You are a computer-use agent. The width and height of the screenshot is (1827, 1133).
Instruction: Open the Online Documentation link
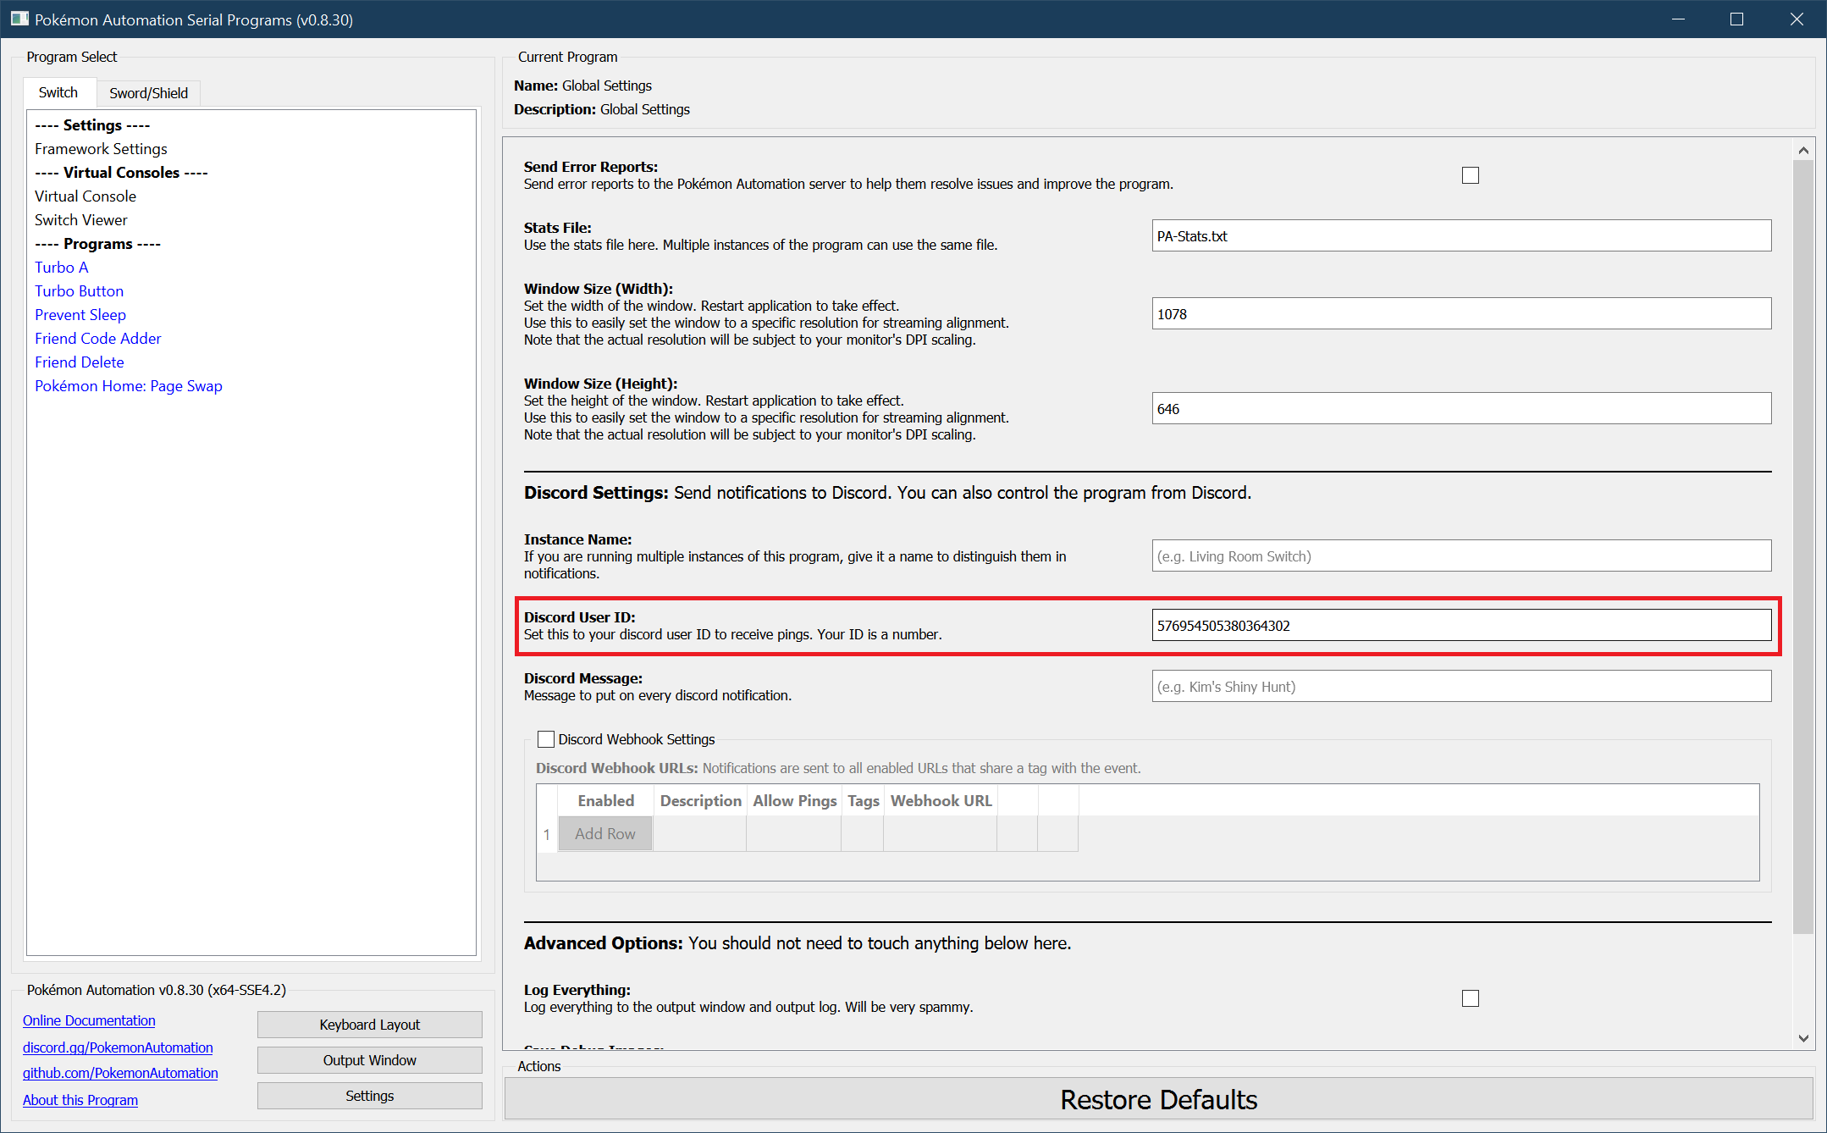coord(89,1020)
